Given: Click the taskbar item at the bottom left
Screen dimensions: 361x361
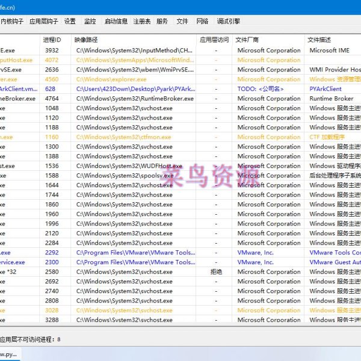Looking at the screenshot, I should pos(11,354).
